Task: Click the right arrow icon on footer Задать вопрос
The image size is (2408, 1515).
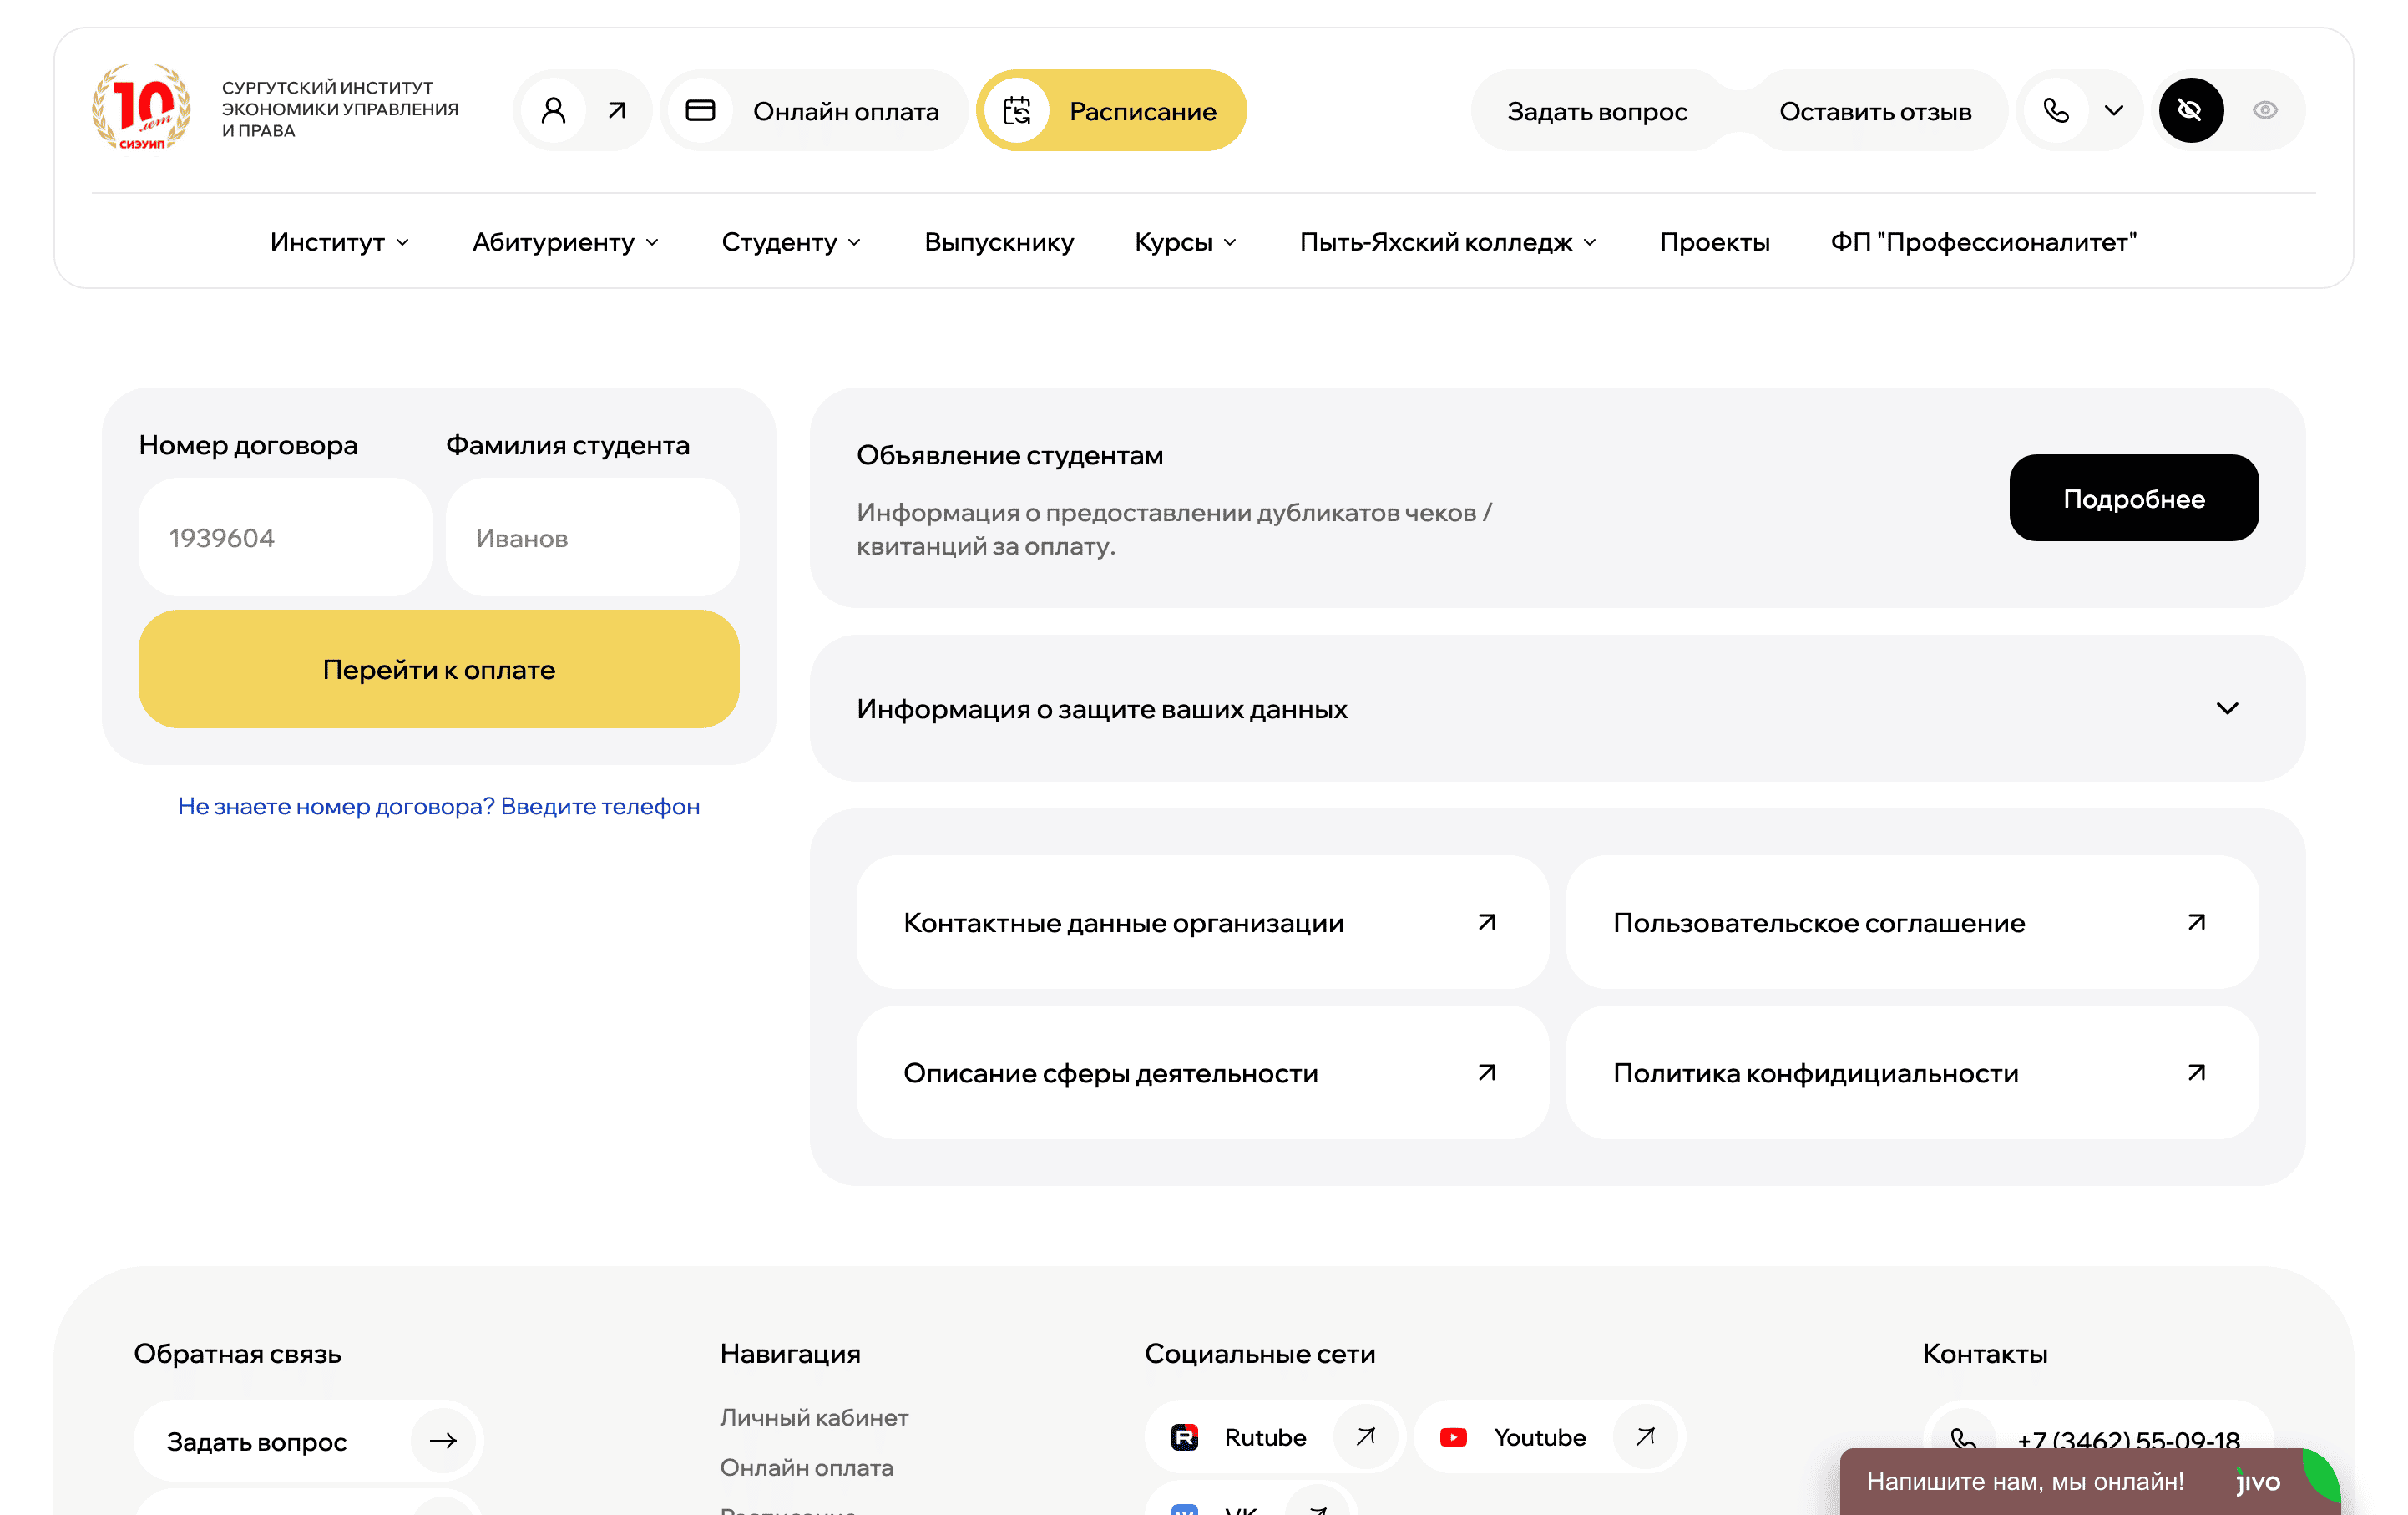Action: pos(443,1440)
